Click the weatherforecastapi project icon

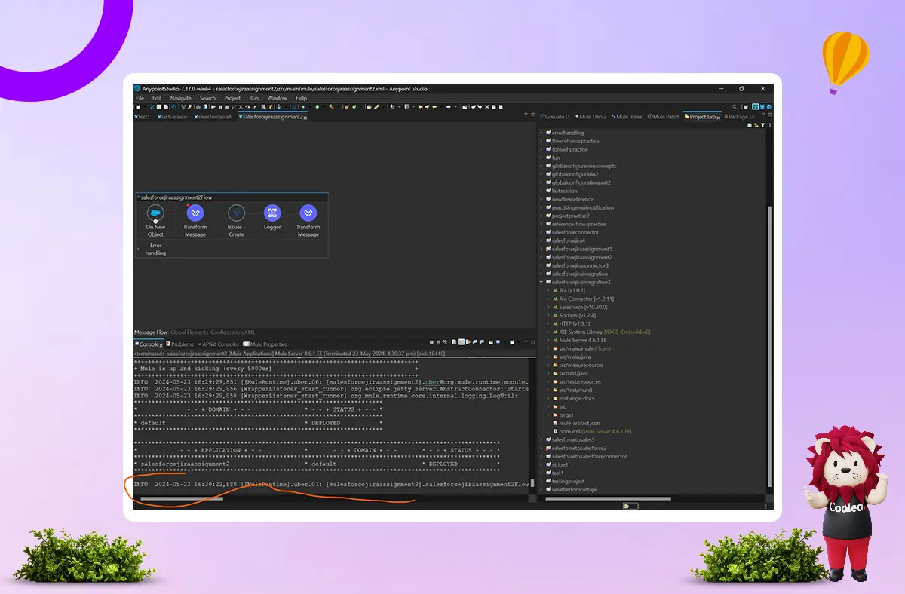click(548, 489)
